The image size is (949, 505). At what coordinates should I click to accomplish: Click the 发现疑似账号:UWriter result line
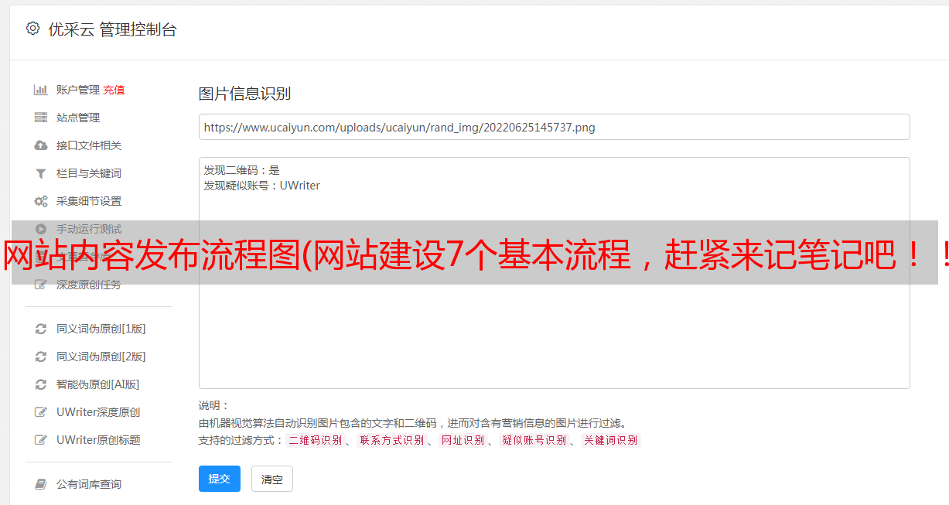click(261, 186)
